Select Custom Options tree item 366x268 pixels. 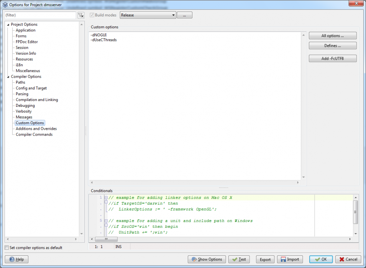[30, 123]
